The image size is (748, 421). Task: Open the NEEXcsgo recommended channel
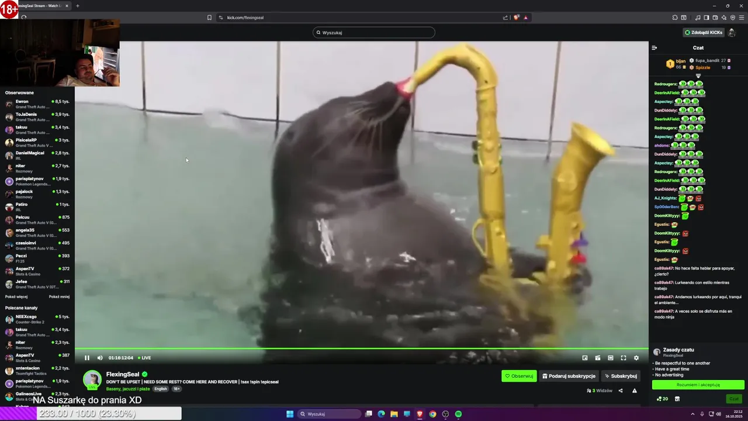(x=37, y=319)
